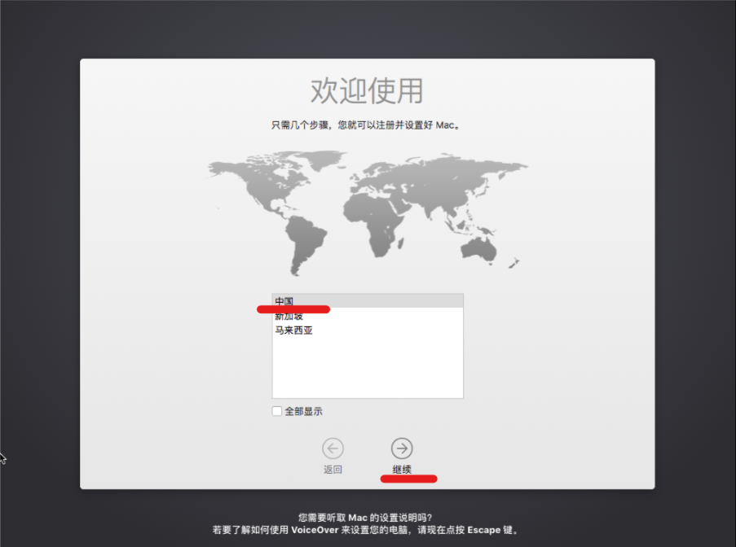
Task: Click the 返回 label
Action: pyautogui.click(x=333, y=469)
